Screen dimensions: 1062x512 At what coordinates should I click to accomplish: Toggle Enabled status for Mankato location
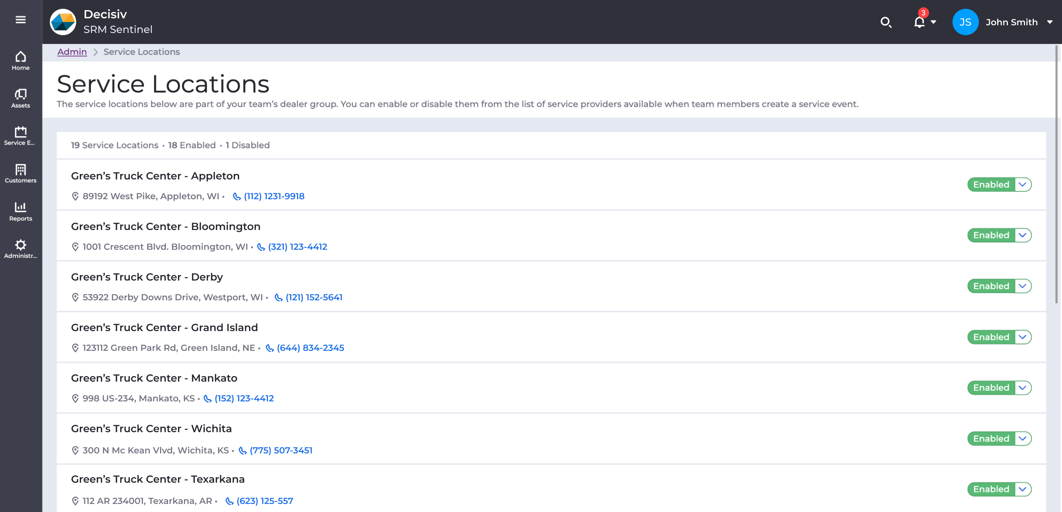click(991, 387)
